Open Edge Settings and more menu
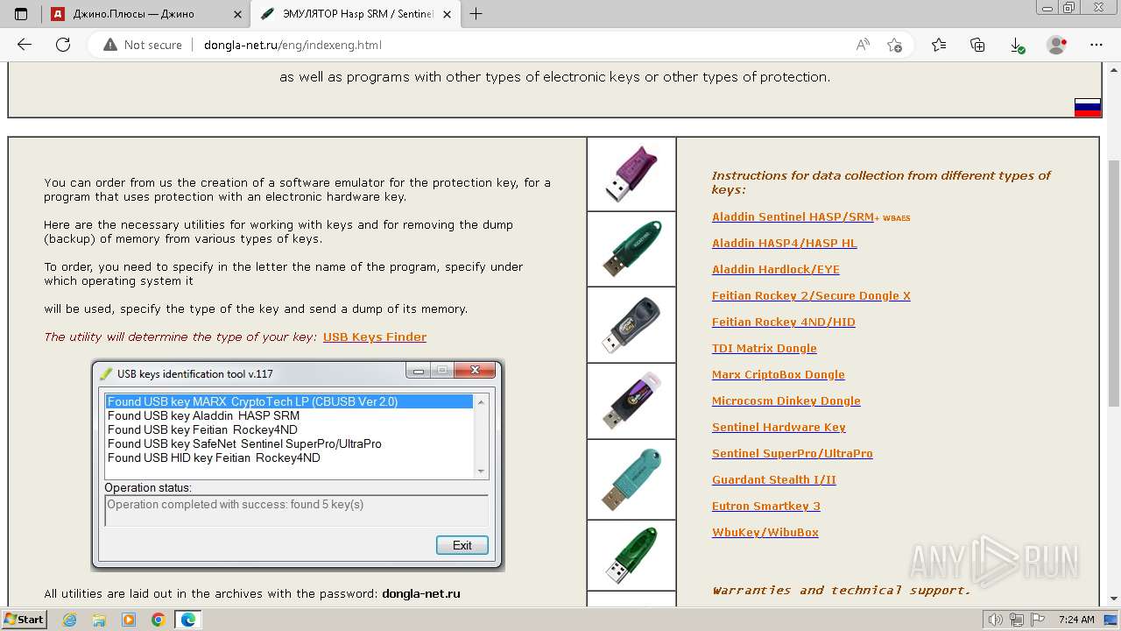 [1096, 45]
